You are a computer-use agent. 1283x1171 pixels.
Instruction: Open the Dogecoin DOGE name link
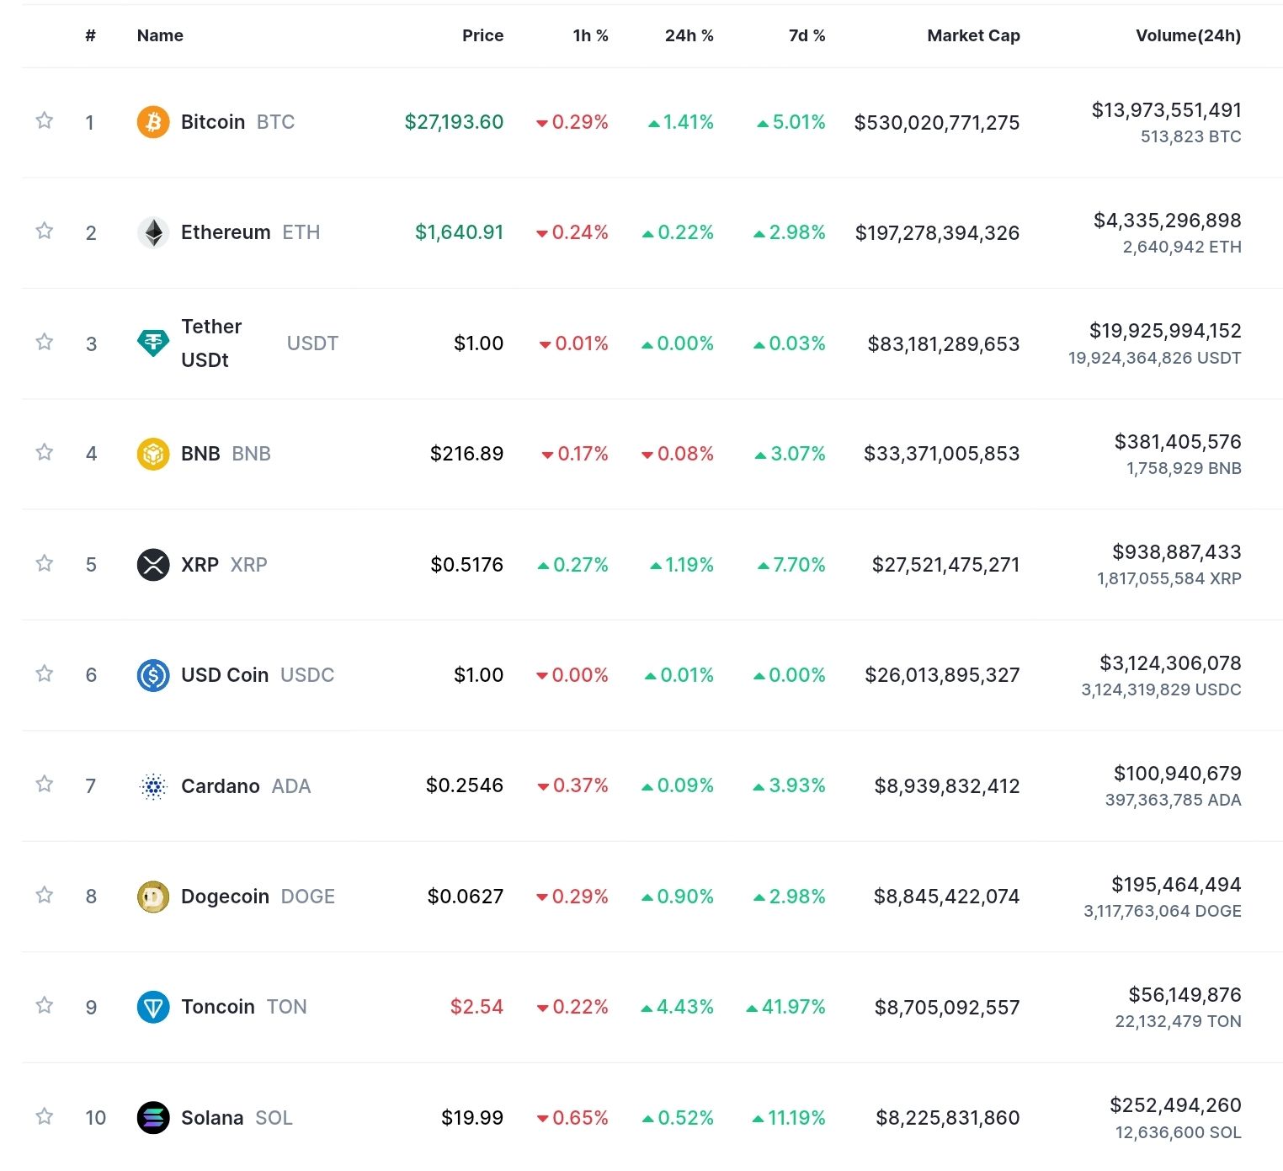258,897
